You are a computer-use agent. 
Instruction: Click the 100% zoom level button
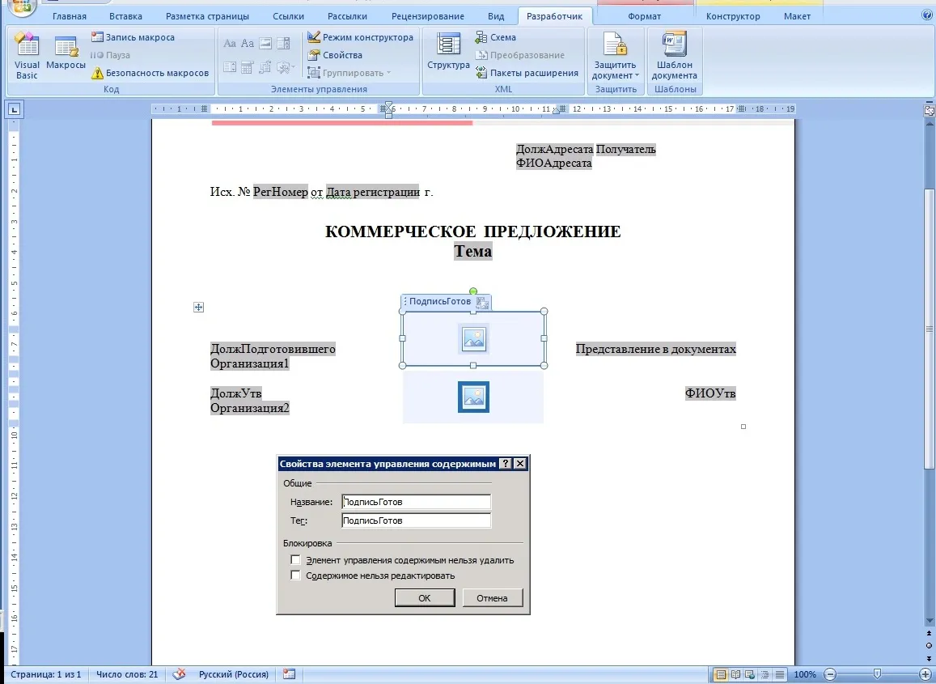pyautogui.click(x=805, y=674)
